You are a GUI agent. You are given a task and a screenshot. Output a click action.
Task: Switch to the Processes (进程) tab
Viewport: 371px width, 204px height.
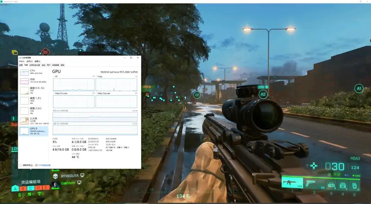[x=21, y=65]
